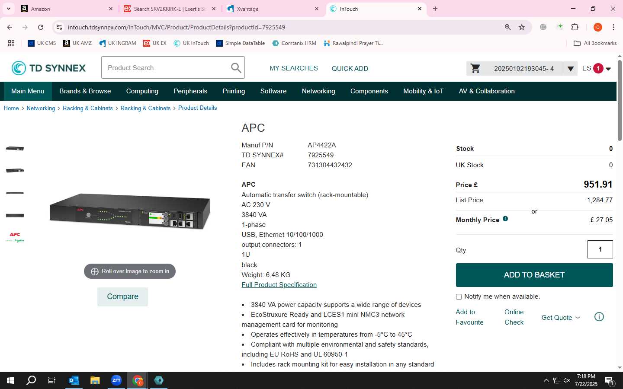
Task: Click Full Product Specification link
Action: 279,285
